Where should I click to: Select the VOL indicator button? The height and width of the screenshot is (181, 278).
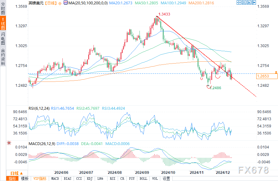(x=155, y=179)
